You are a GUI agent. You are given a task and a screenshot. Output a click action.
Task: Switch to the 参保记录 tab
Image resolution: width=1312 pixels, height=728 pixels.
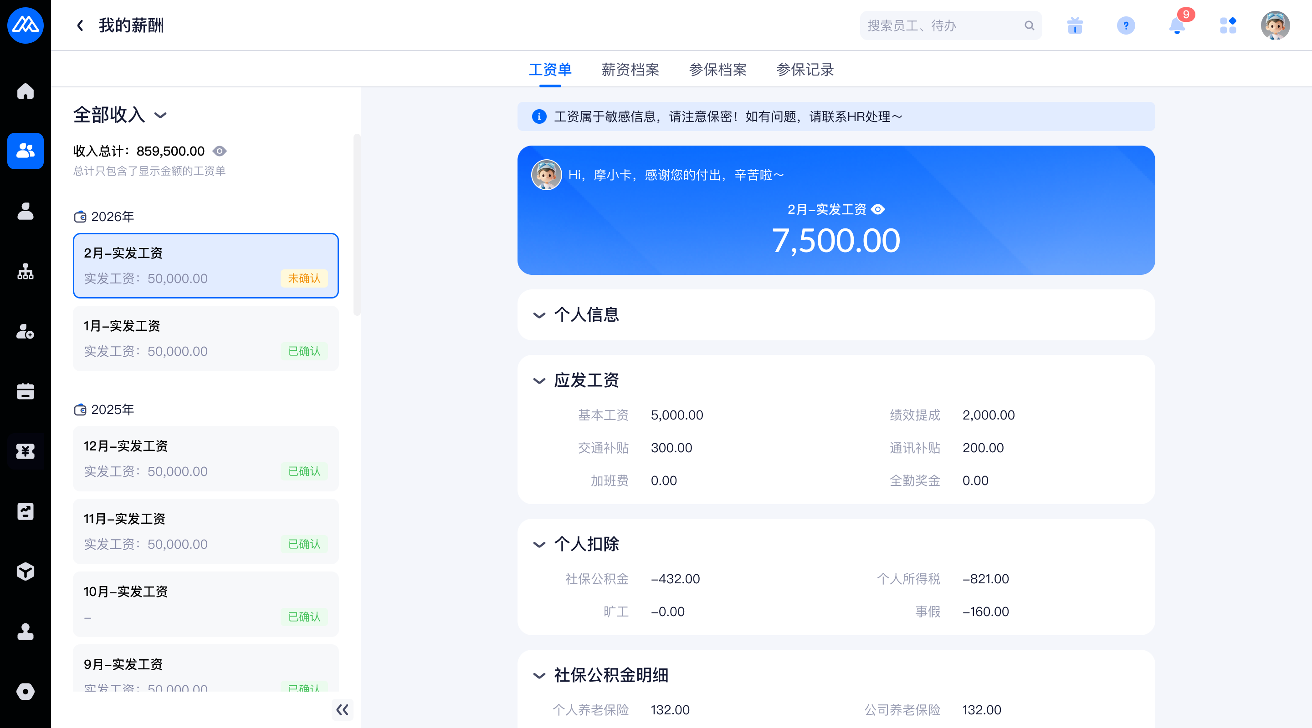pos(805,70)
